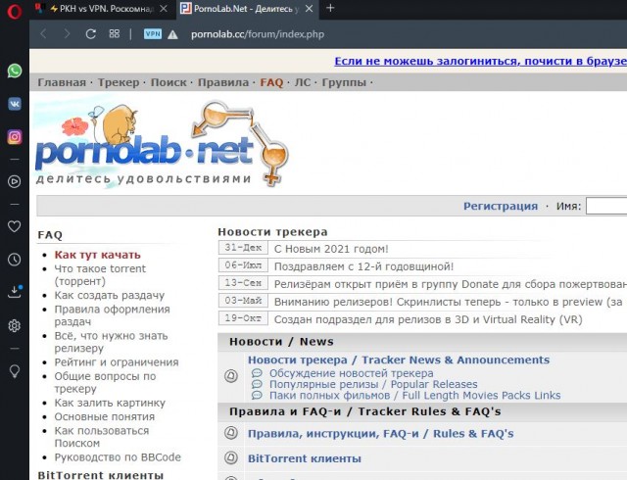
Task: Open browsing history clock icon
Action: coord(15,260)
